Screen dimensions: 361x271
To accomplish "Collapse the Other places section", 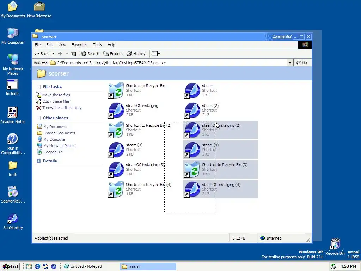I will click(x=38, y=118).
